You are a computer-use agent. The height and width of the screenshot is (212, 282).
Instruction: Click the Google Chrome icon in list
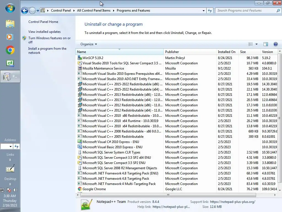[x=80, y=189]
